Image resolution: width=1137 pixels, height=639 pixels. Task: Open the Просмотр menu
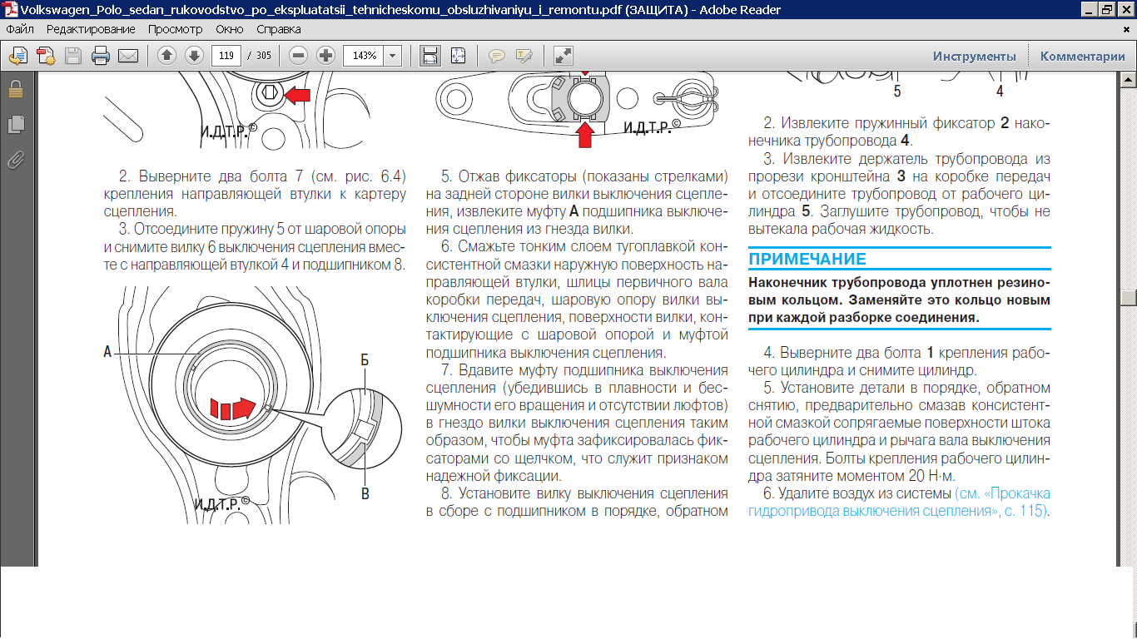[x=175, y=29]
